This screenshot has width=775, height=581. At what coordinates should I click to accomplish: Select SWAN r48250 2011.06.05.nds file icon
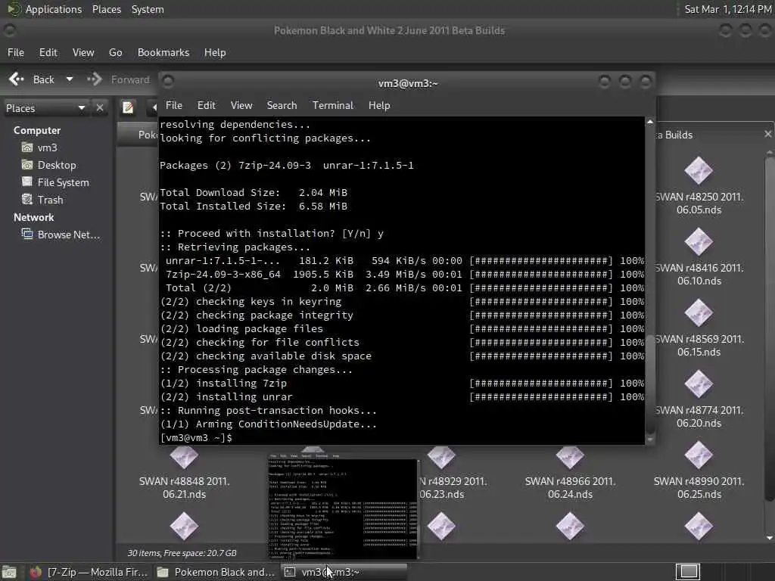tap(699, 171)
